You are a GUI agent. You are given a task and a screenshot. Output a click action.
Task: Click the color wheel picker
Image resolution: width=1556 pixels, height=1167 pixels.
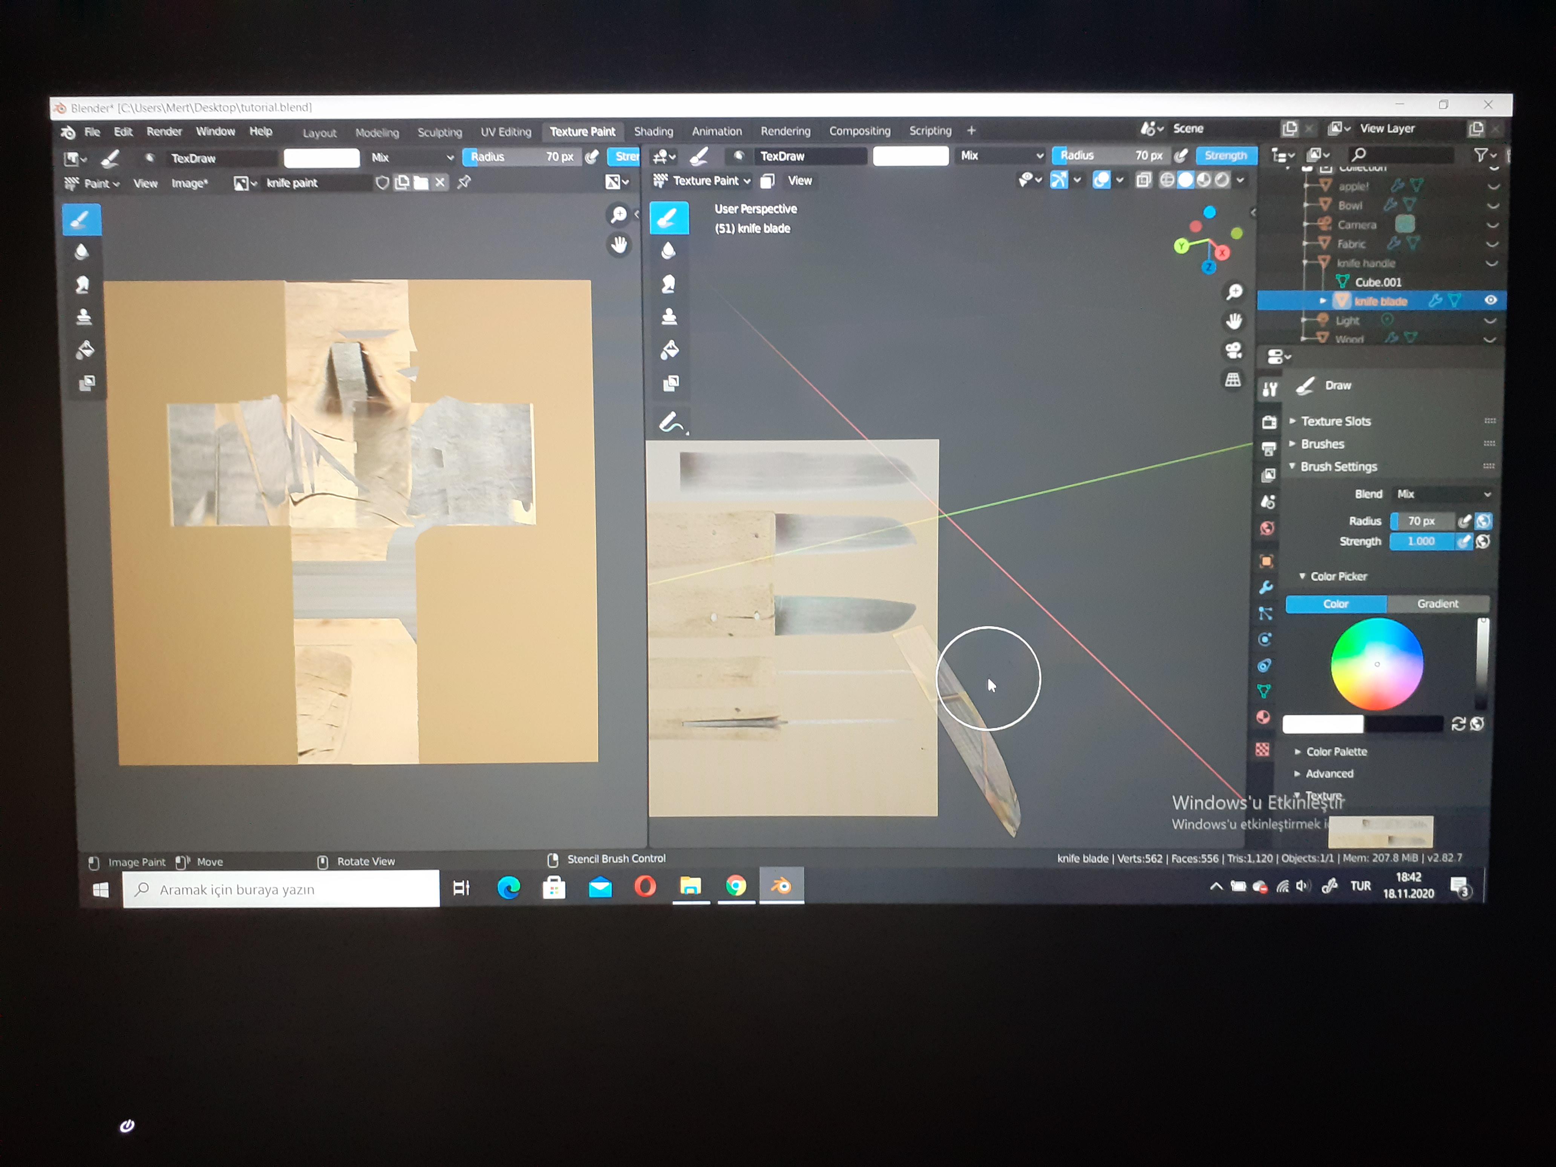click(x=1377, y=664)
